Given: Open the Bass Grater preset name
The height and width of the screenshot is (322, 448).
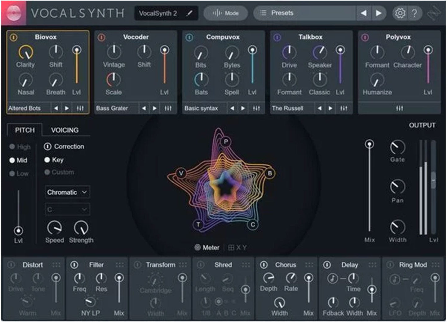Looking at the screenshot, I should click(x=112, y=108).
